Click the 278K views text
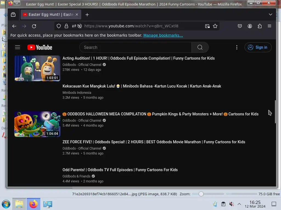The width and height of the screenshot is (281, 210). click(71, 70)
